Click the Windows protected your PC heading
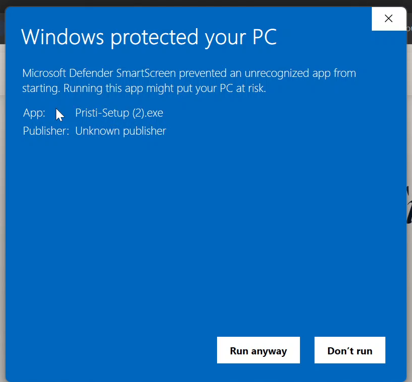 tap(149, 37)
